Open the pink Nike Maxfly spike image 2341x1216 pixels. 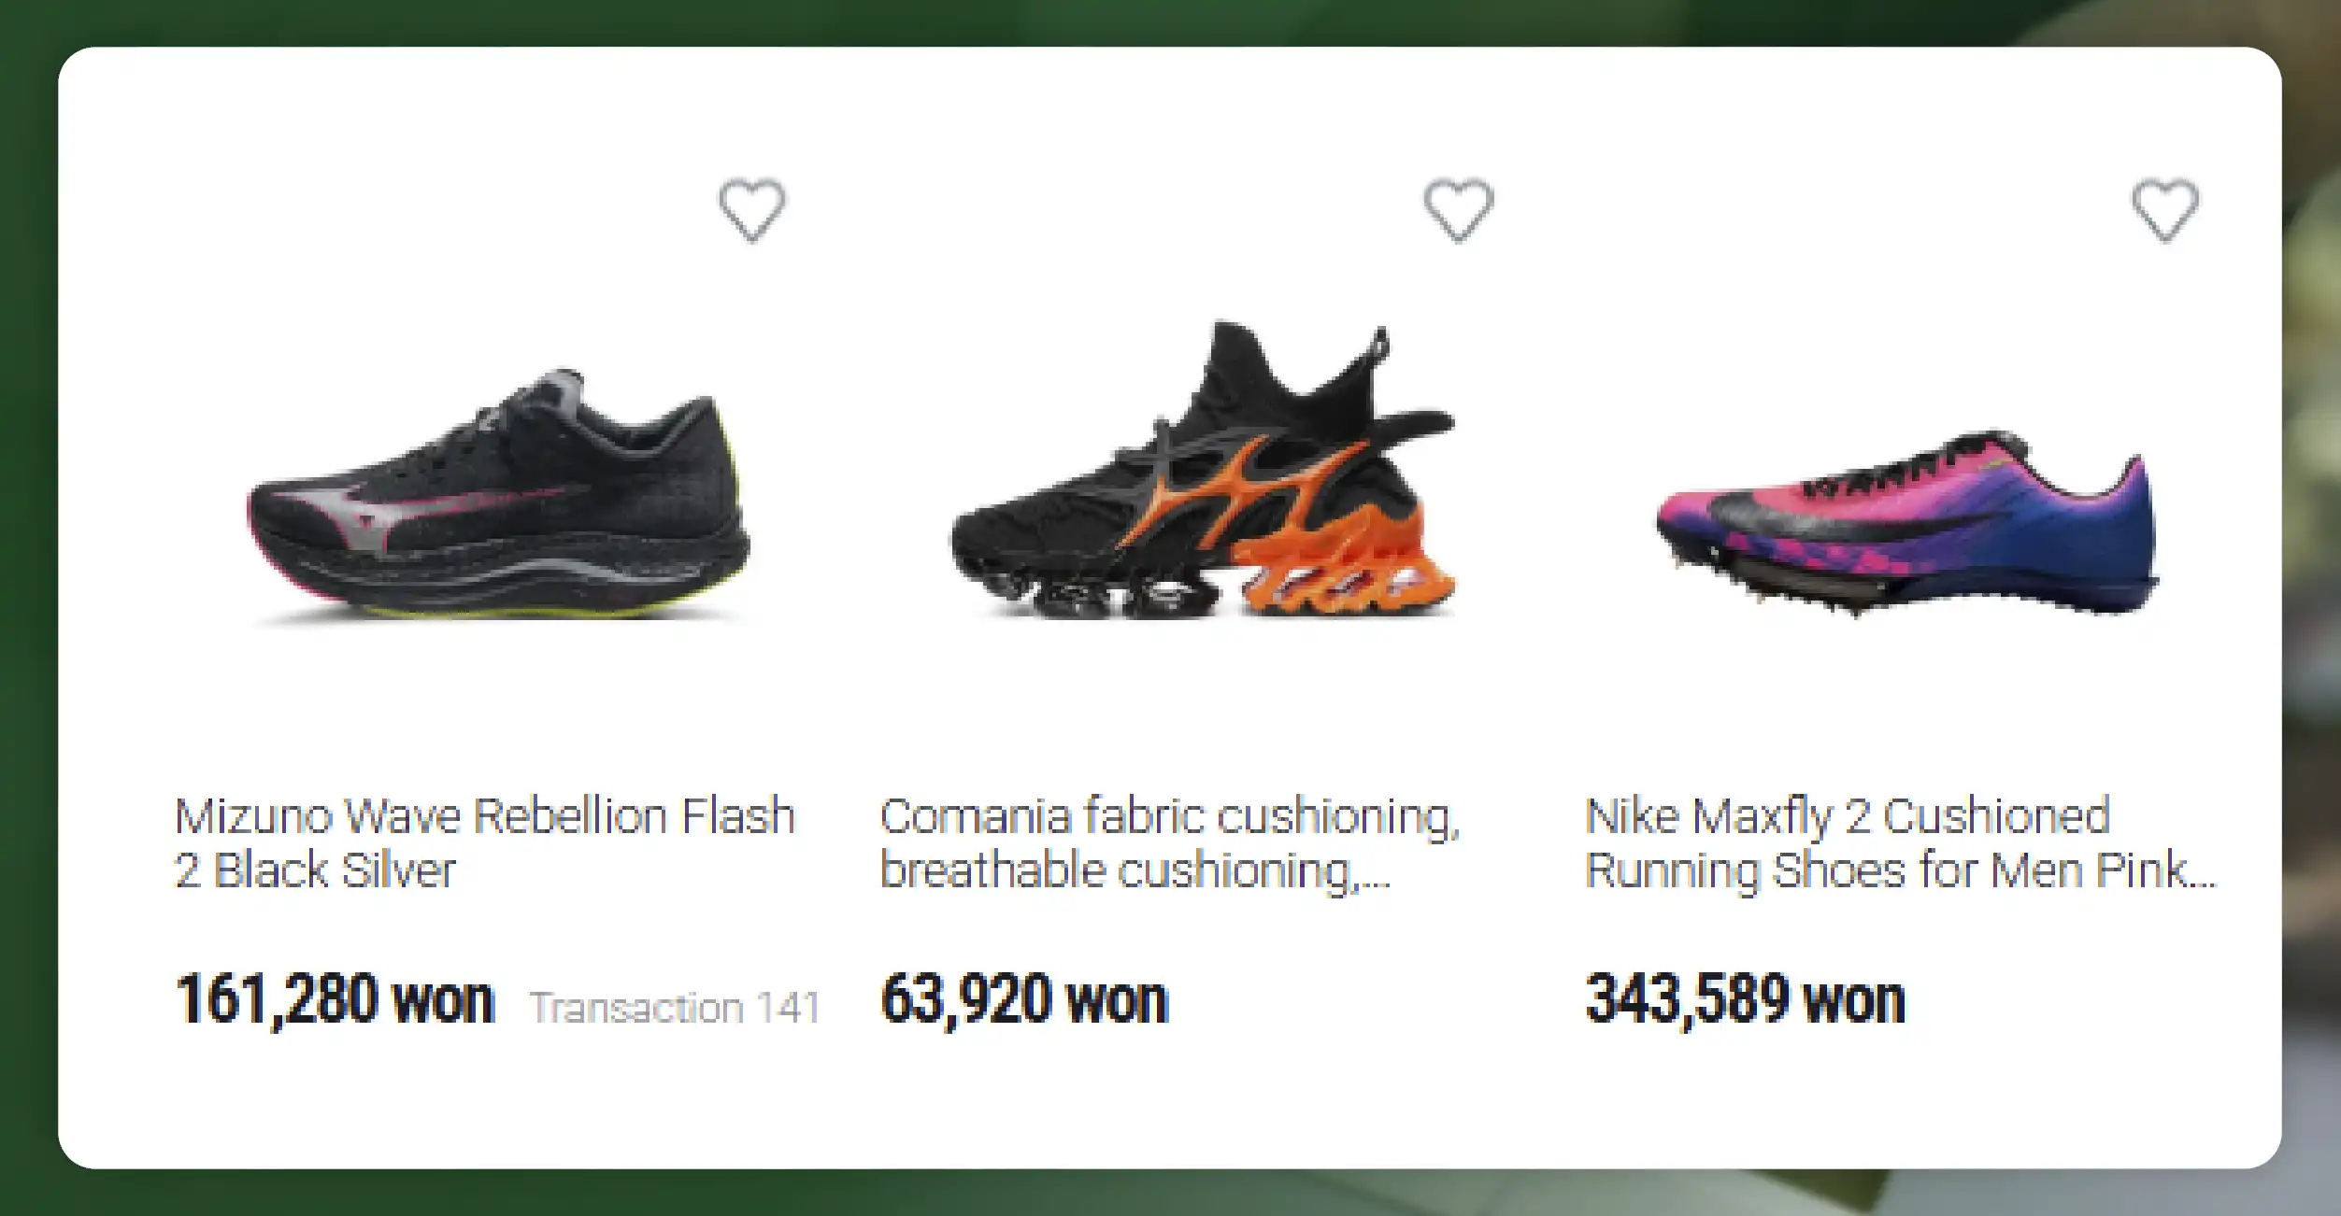[1906, 523]
